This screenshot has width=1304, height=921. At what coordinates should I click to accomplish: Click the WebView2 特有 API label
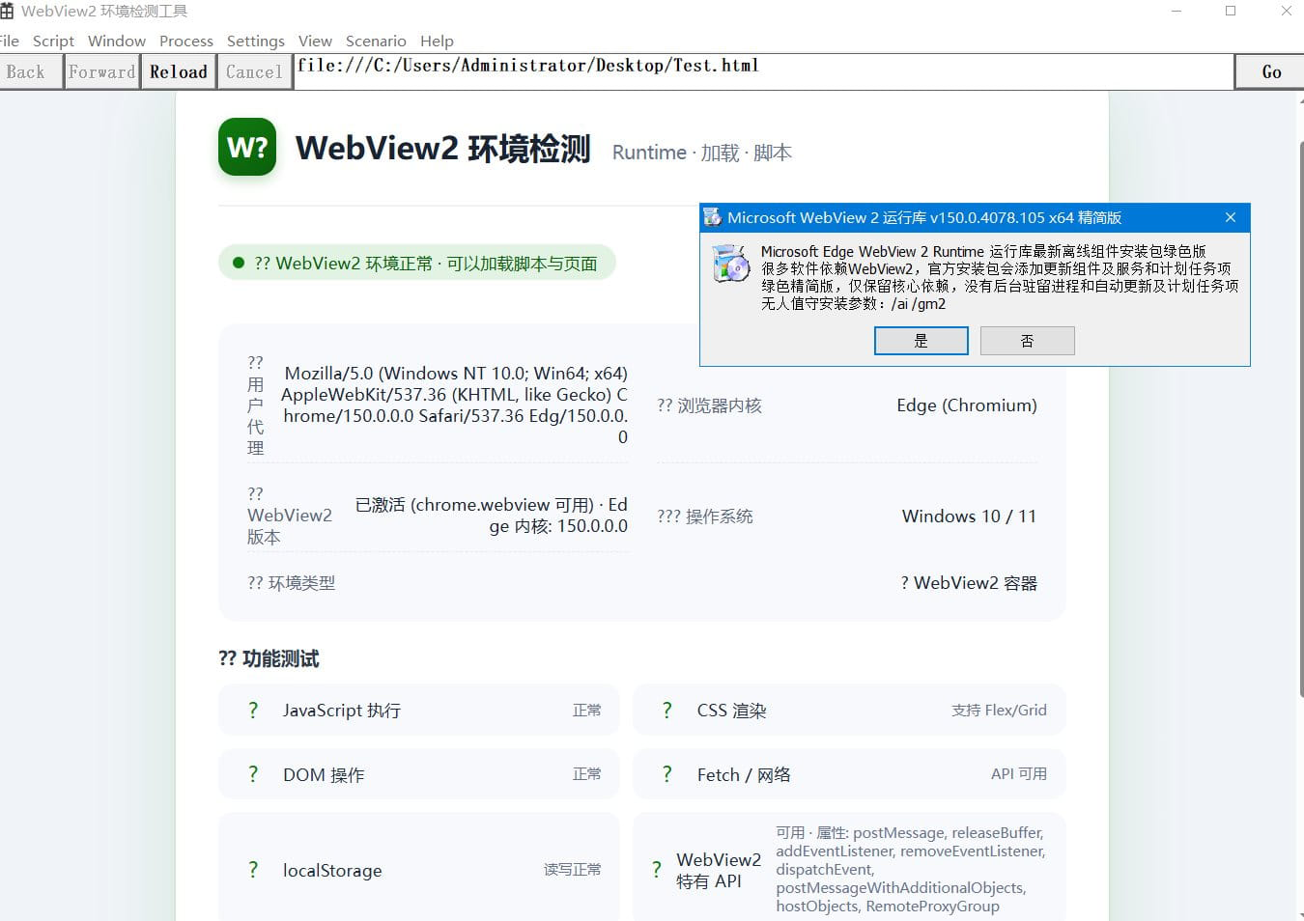tap(719, 870)
